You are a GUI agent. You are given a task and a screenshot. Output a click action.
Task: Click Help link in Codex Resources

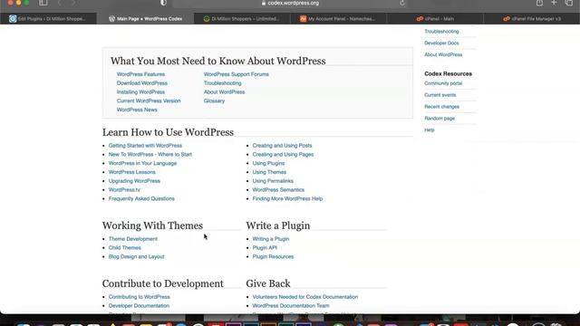click(x=429, y=130)
